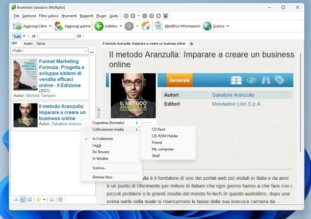Open the Rapporti menu
This screenshot has width=311, height=219.
[87, 16]
